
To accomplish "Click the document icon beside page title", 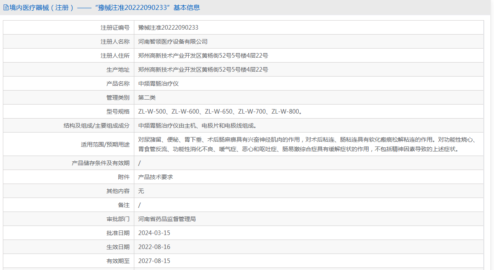I will pos(6,7).
